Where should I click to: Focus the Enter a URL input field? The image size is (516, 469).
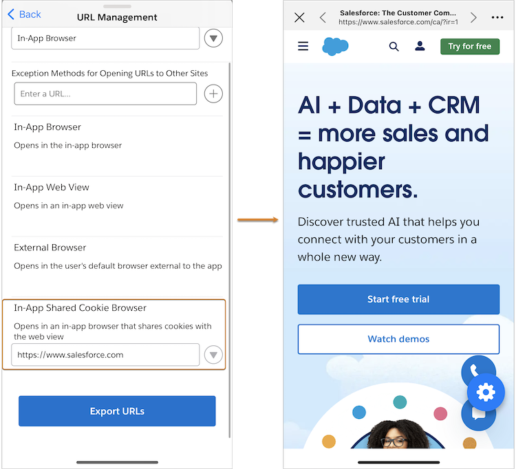click(105, 94)
